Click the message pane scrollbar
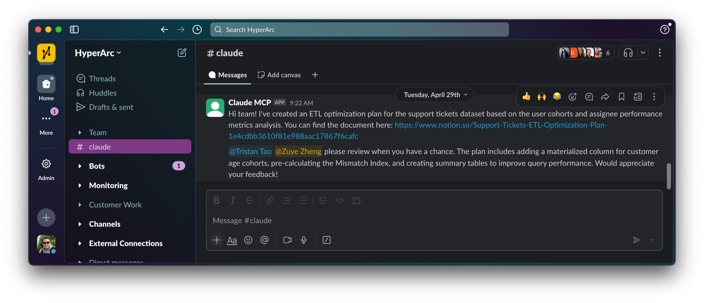The image size is (704, 303). click(668, 176)
